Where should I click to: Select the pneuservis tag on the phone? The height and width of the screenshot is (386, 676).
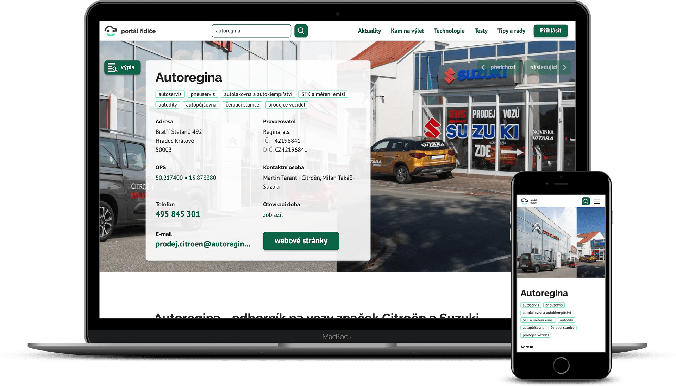click(554, 305)
